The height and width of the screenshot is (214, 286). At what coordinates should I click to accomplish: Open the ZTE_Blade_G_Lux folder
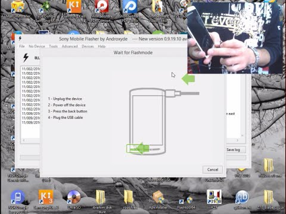click(x=270, y=200)
